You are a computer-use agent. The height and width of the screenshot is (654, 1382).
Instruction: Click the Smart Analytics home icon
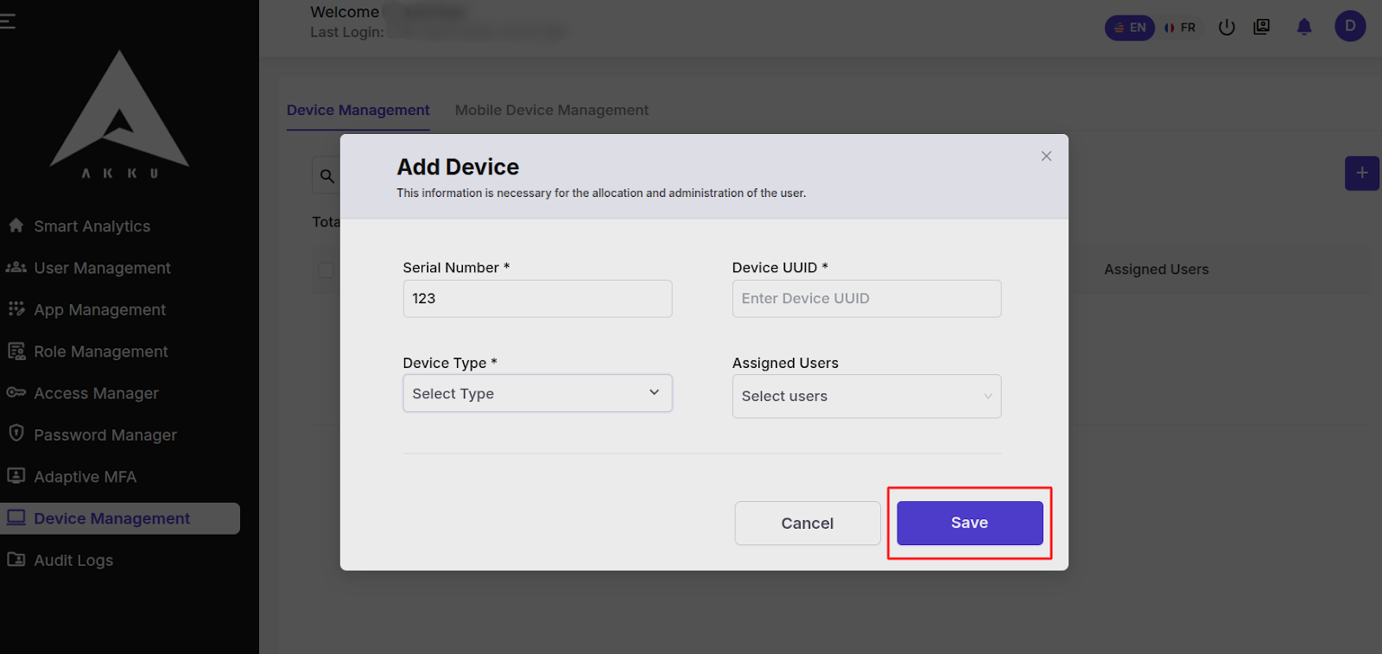click(x=16, y=225)
